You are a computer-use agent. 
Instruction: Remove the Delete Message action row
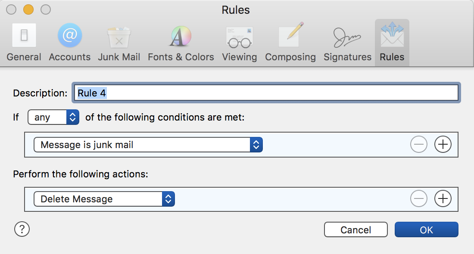[418, 199]
